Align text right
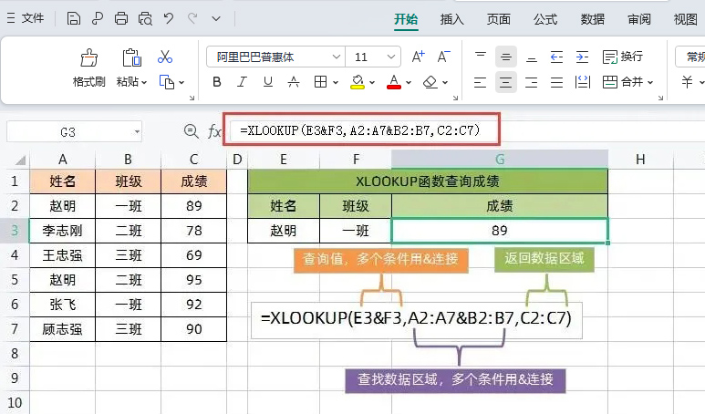Viewport: 705px width, 414px height. 532,82
